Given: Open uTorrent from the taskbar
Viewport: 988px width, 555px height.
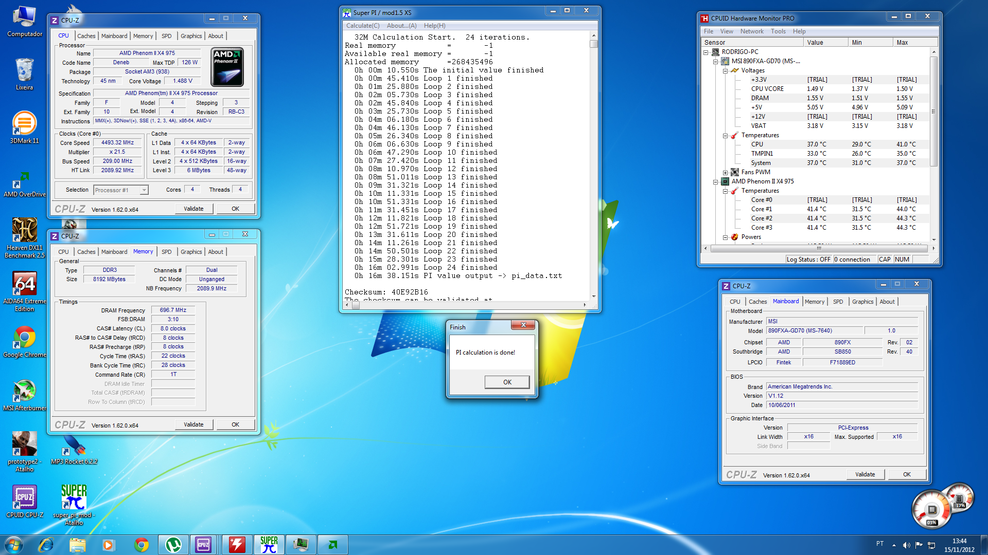Looking at the screenshot, I should [173, 545].
